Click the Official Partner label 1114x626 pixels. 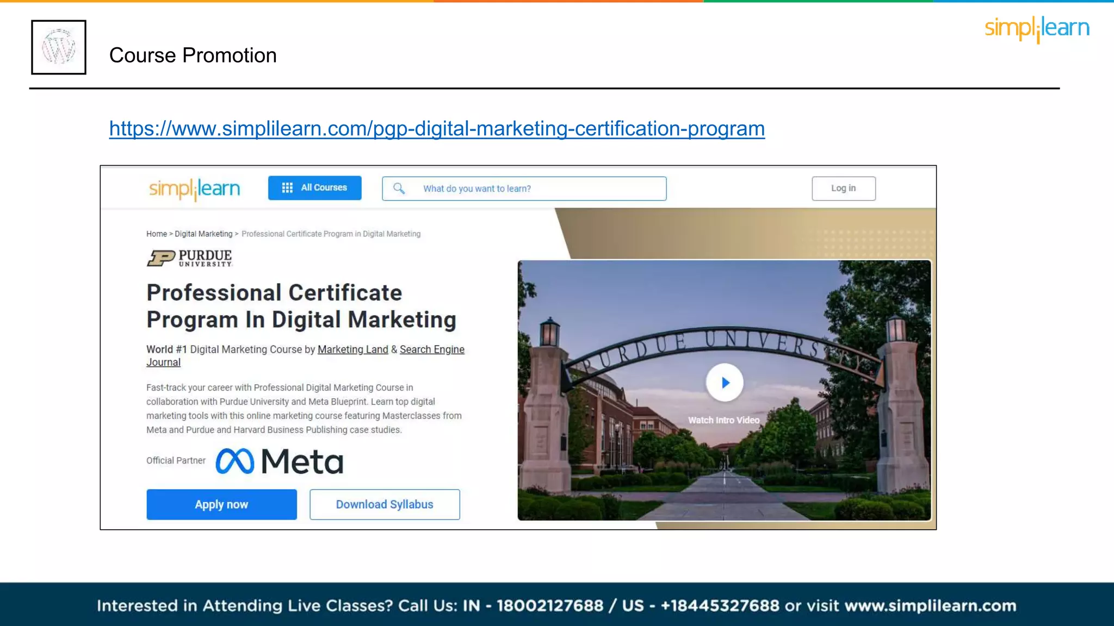176,460
